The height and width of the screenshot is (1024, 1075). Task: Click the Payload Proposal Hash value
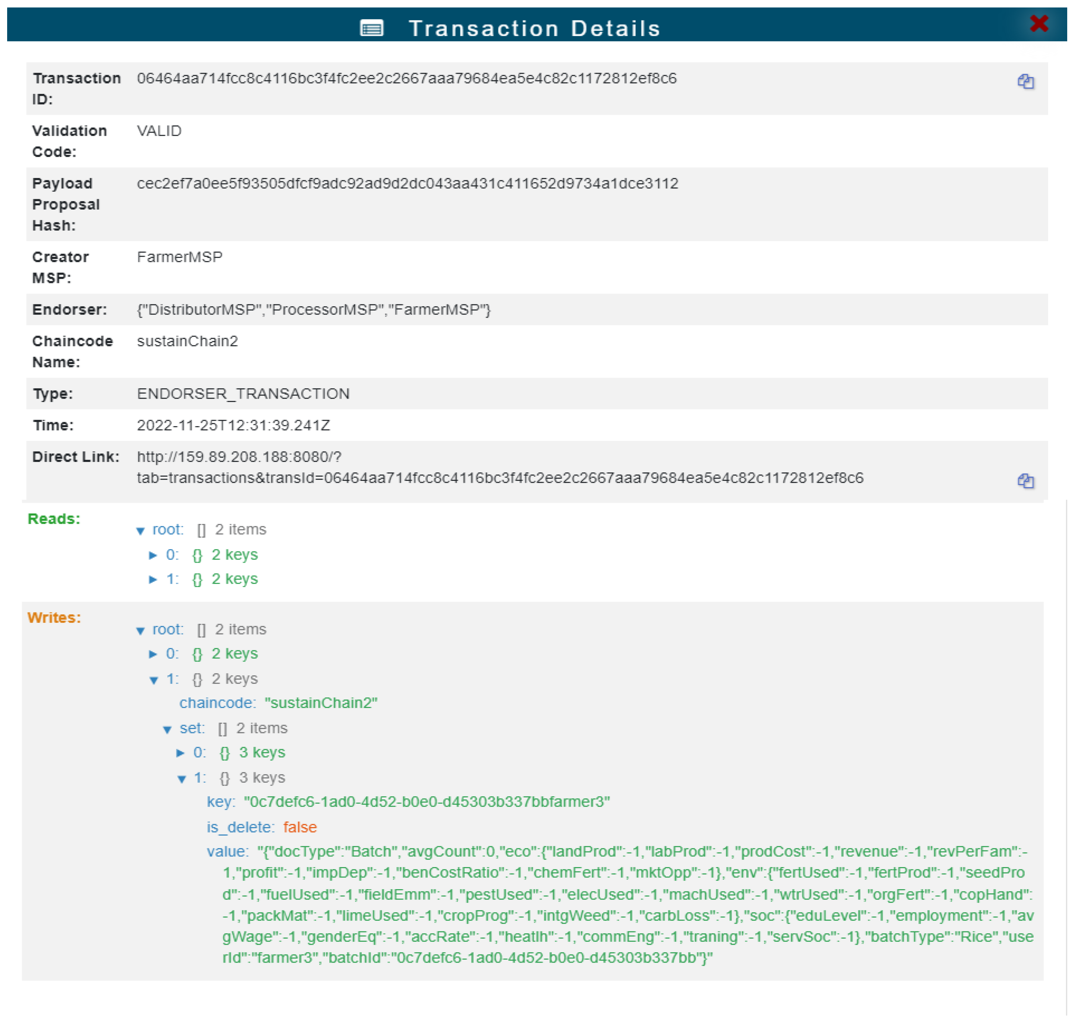point(407,184)
